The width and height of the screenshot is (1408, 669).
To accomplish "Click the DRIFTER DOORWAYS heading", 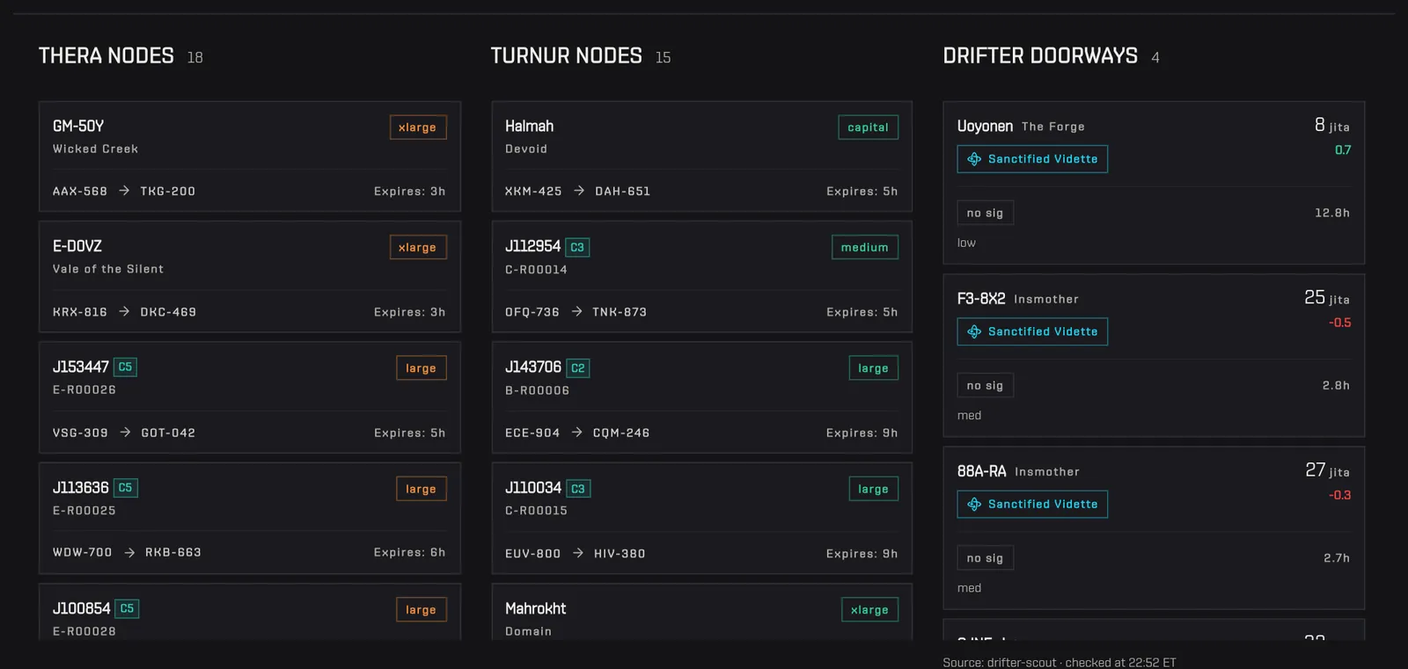I will click(x=1040, y=56).
